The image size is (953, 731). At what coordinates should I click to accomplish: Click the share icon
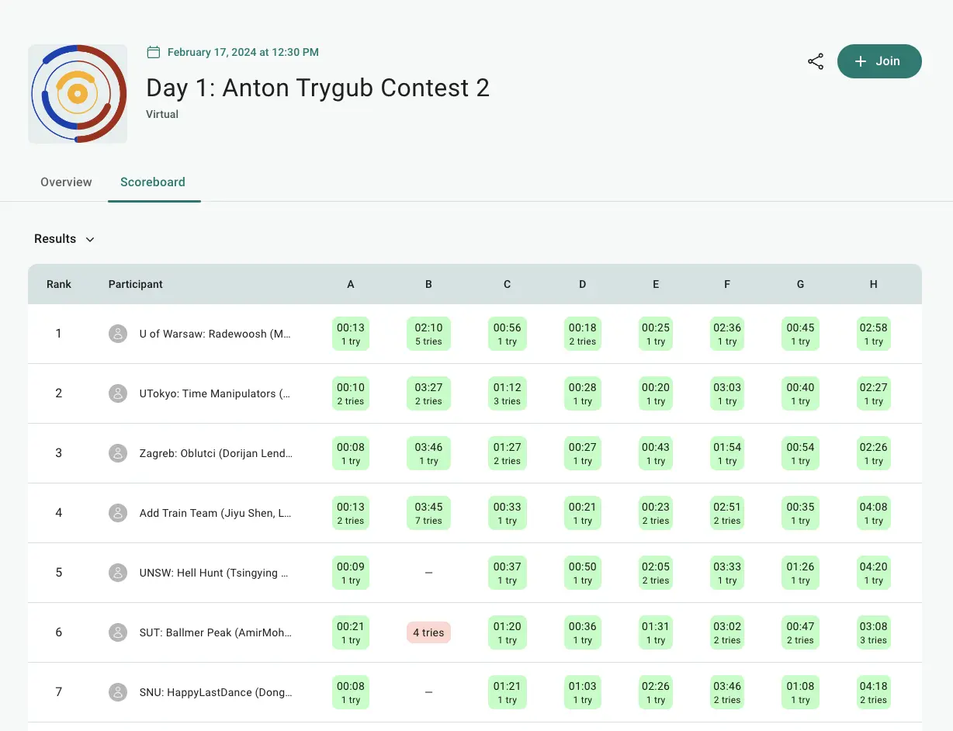[816, 62]
